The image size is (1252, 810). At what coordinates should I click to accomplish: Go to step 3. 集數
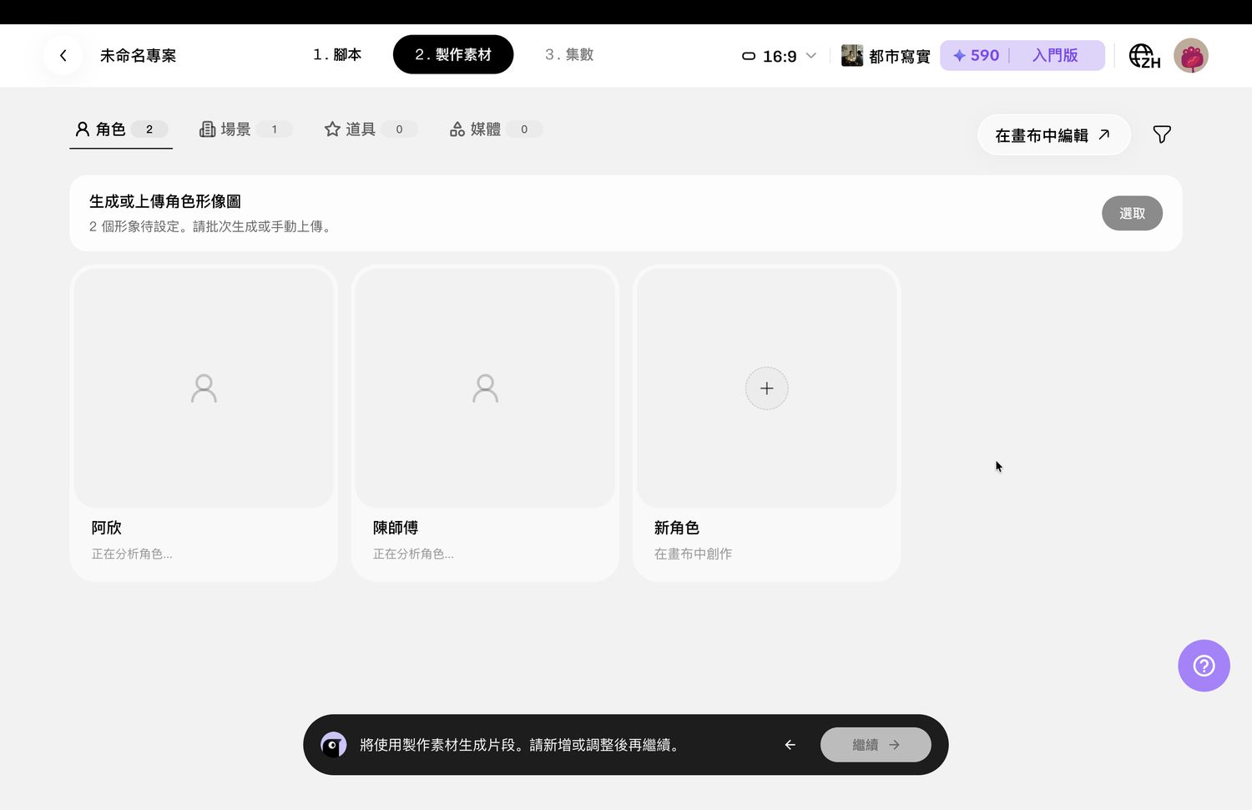pos(569,55)
